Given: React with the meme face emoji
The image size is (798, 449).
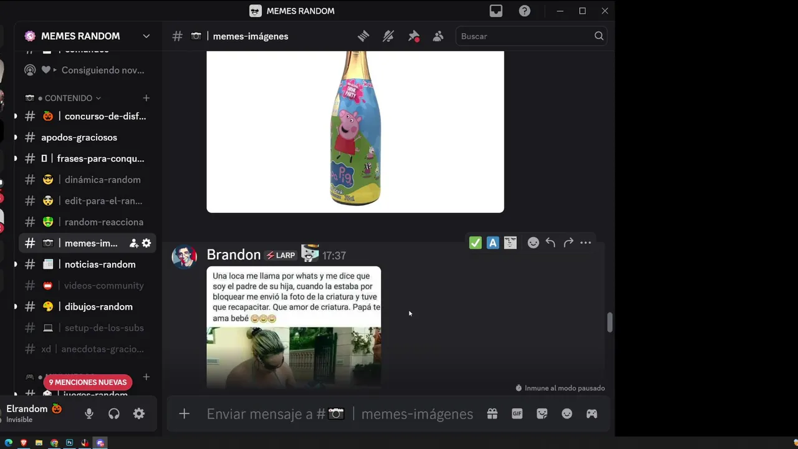Looking at the screenshot, I should (x=511, y=243).
